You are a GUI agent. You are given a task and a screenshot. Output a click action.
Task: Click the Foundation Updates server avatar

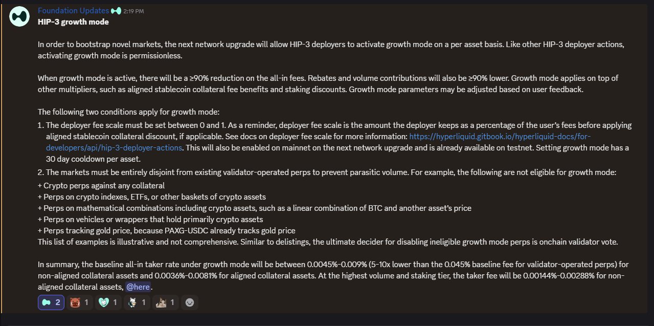tap(19, 16)
